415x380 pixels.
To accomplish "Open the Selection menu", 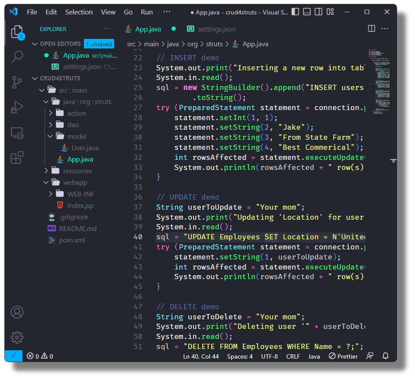I will click(79, 12).
